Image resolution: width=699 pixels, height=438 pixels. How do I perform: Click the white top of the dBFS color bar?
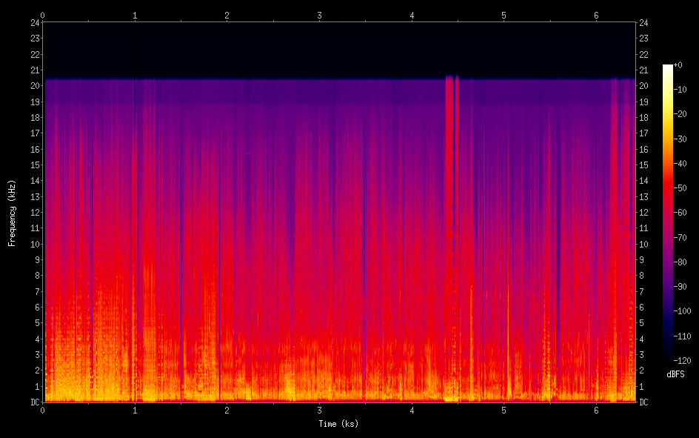point(668,68)
